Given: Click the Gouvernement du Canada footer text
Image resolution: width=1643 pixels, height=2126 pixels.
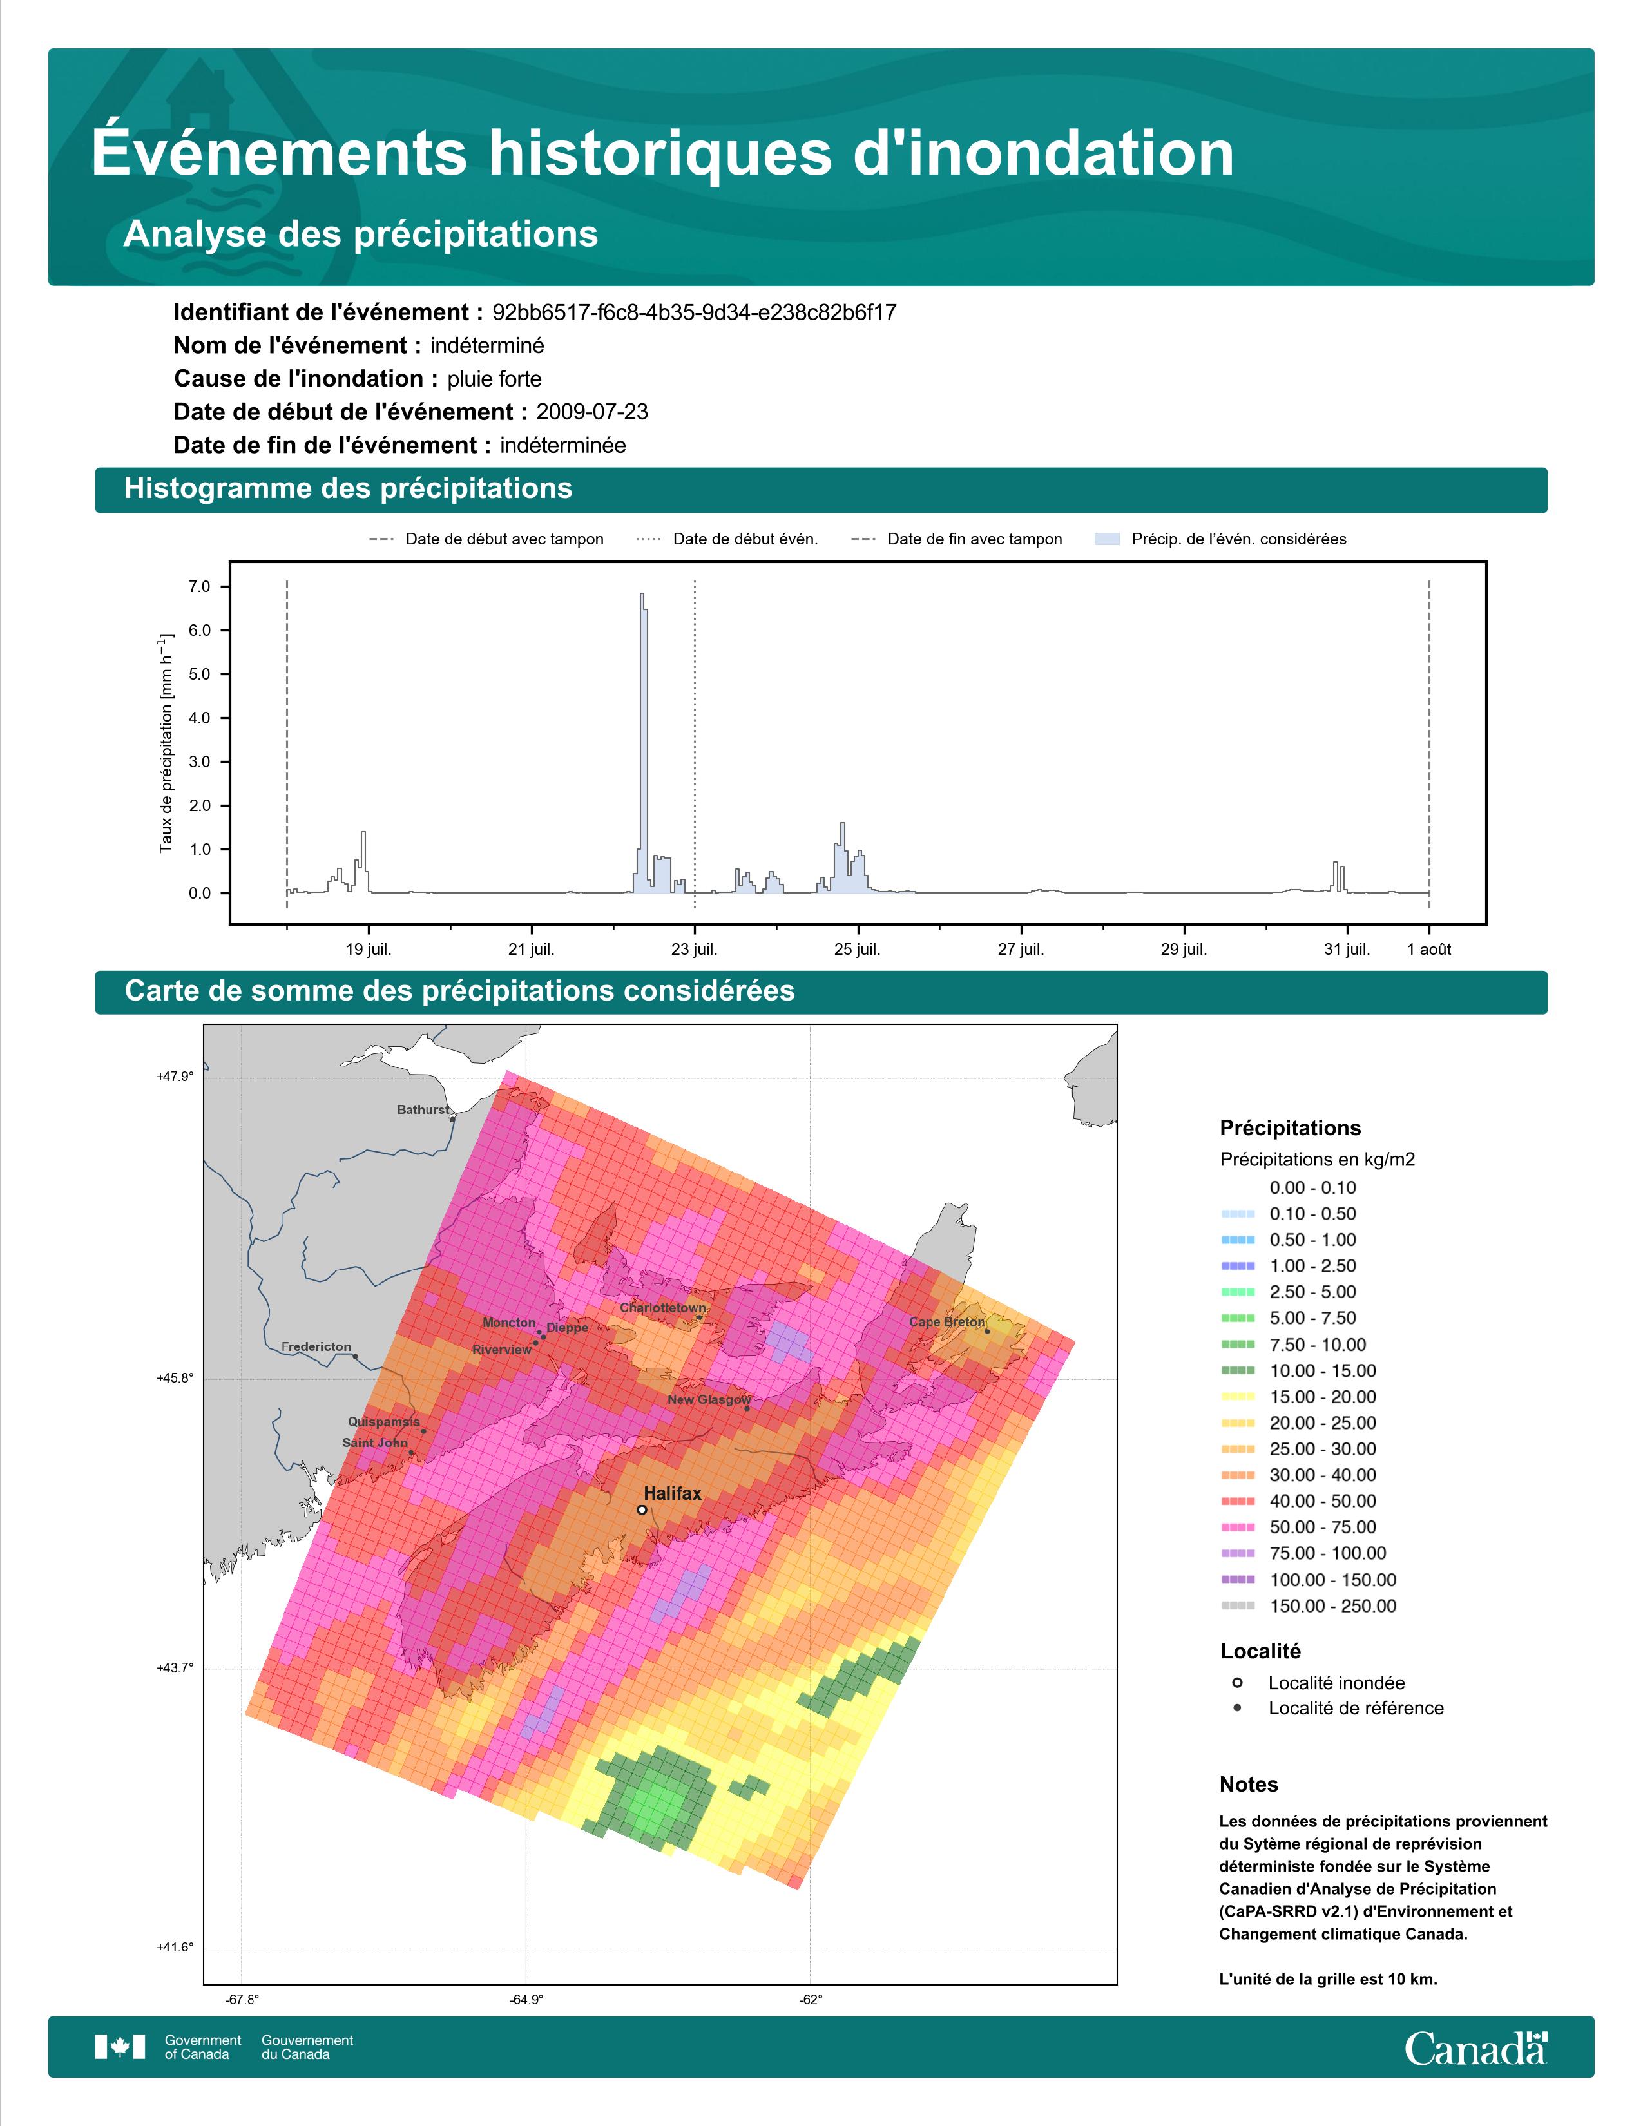Looking at the screenshot, I should (307, 2047).
